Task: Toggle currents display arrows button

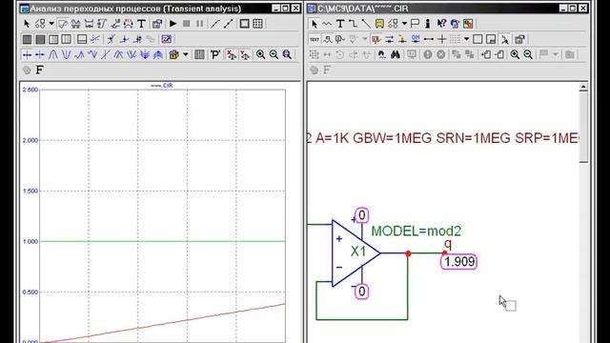Action: click(x=390, y=39)
